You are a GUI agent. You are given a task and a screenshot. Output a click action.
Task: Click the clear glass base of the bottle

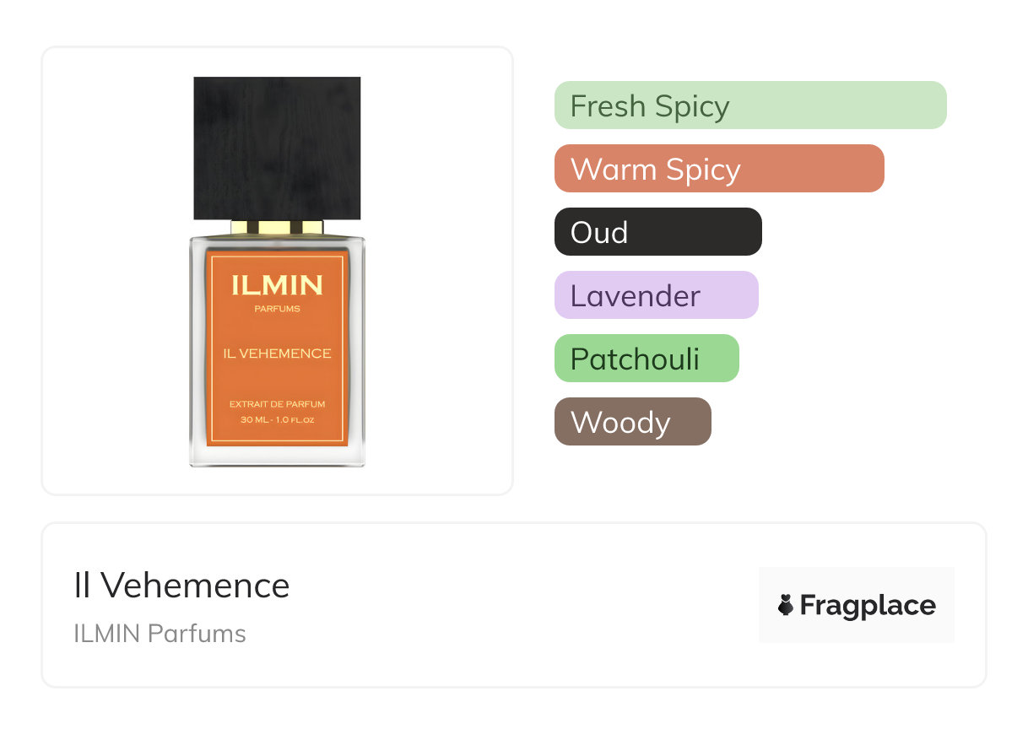277,456
